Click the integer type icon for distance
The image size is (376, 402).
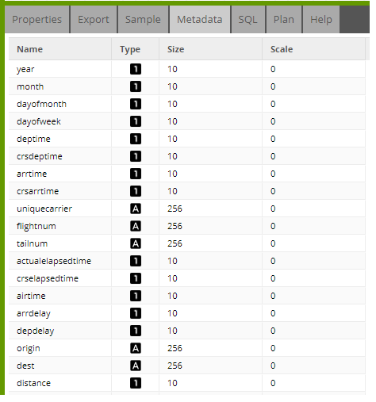point(136,383)
